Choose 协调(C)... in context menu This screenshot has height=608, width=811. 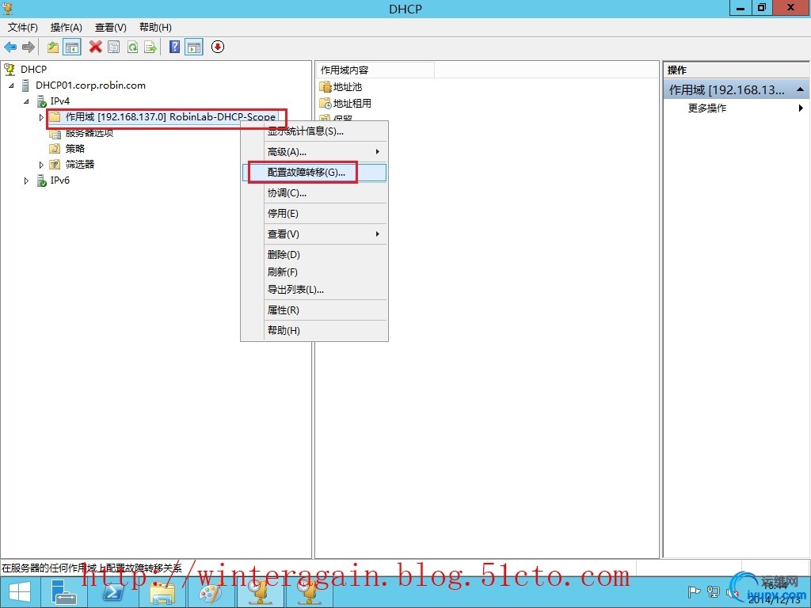click(314, 193)
